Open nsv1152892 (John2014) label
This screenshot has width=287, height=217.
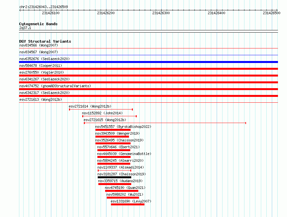point(102,113)
